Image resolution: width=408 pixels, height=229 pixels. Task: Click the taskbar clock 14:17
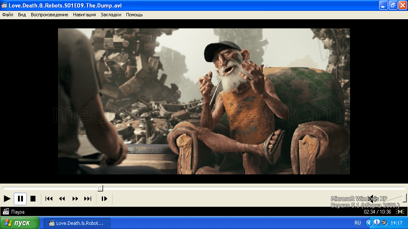(x=396, y=223)
